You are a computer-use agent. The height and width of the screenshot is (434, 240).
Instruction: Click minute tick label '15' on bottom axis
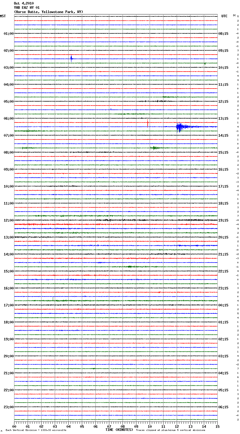[217, 426]
